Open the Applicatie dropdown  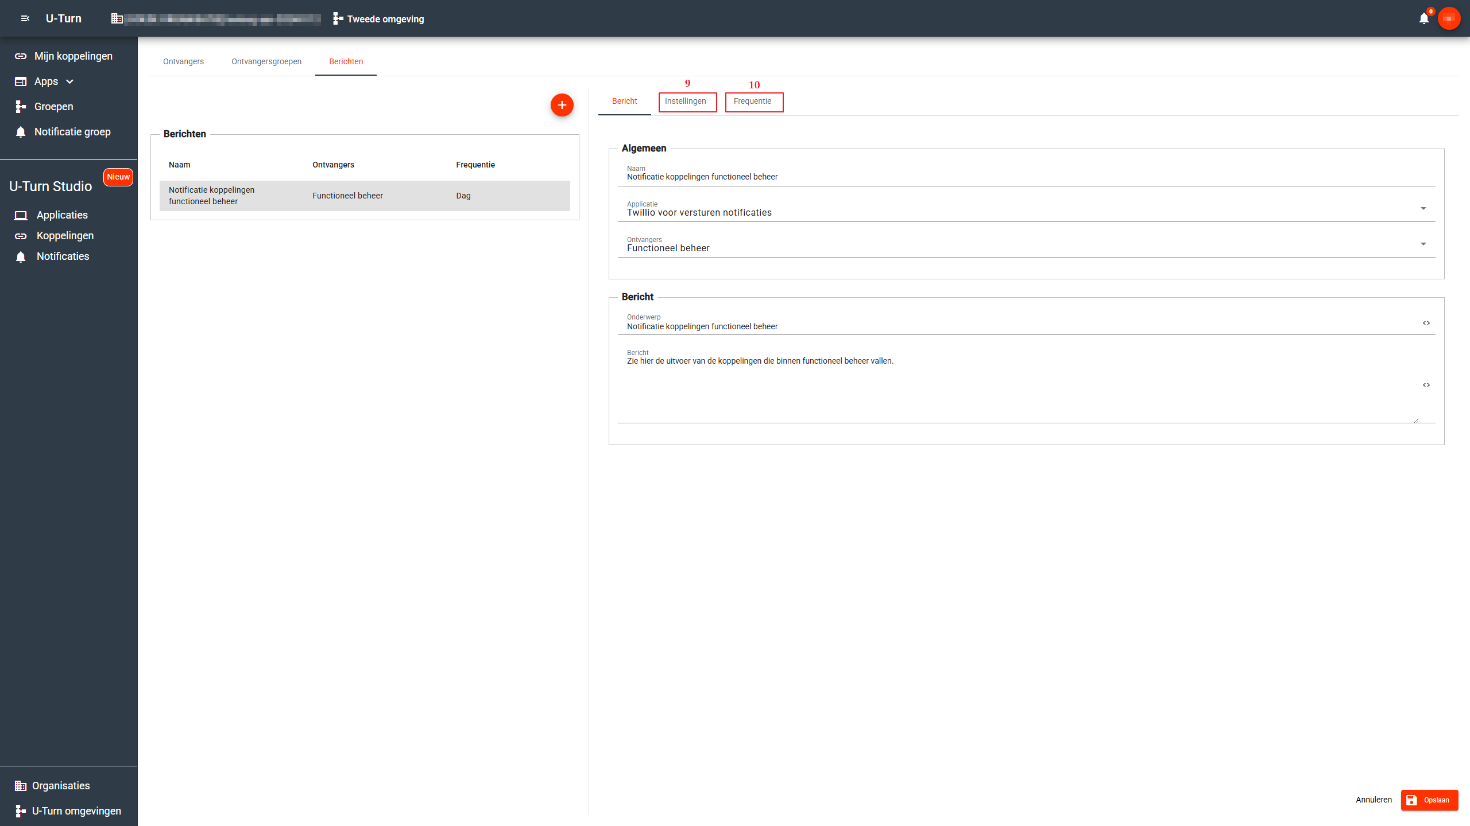(1423, 209)
